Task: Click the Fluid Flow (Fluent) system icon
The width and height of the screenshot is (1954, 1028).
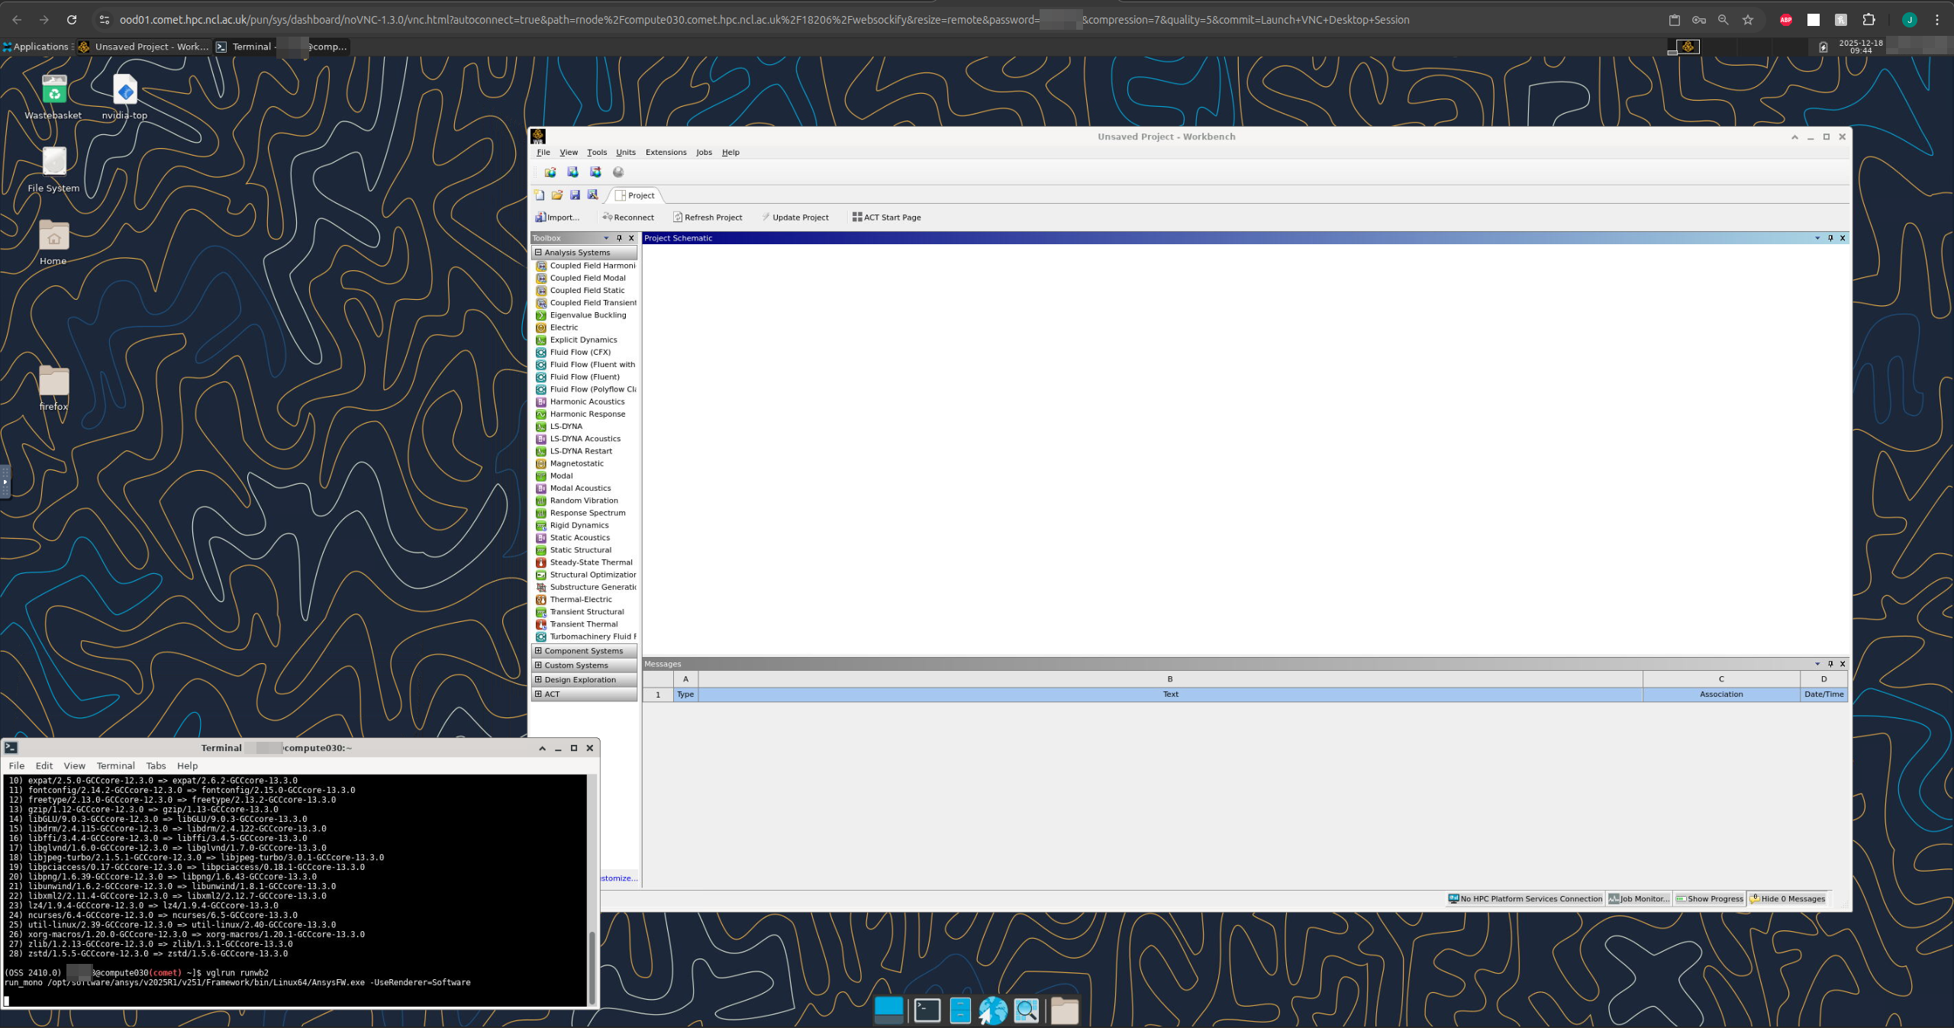Action: point(541,377)
